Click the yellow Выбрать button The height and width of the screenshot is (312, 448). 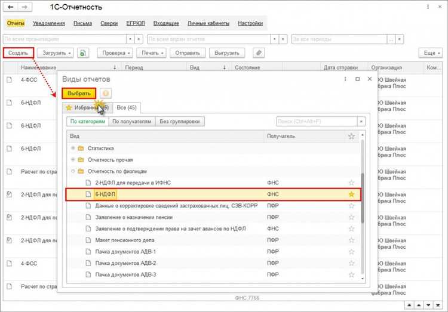pos(79,93)
